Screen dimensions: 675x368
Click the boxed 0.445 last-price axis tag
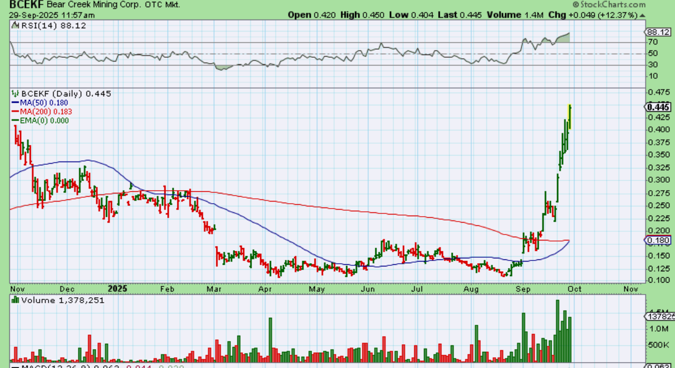659,107
